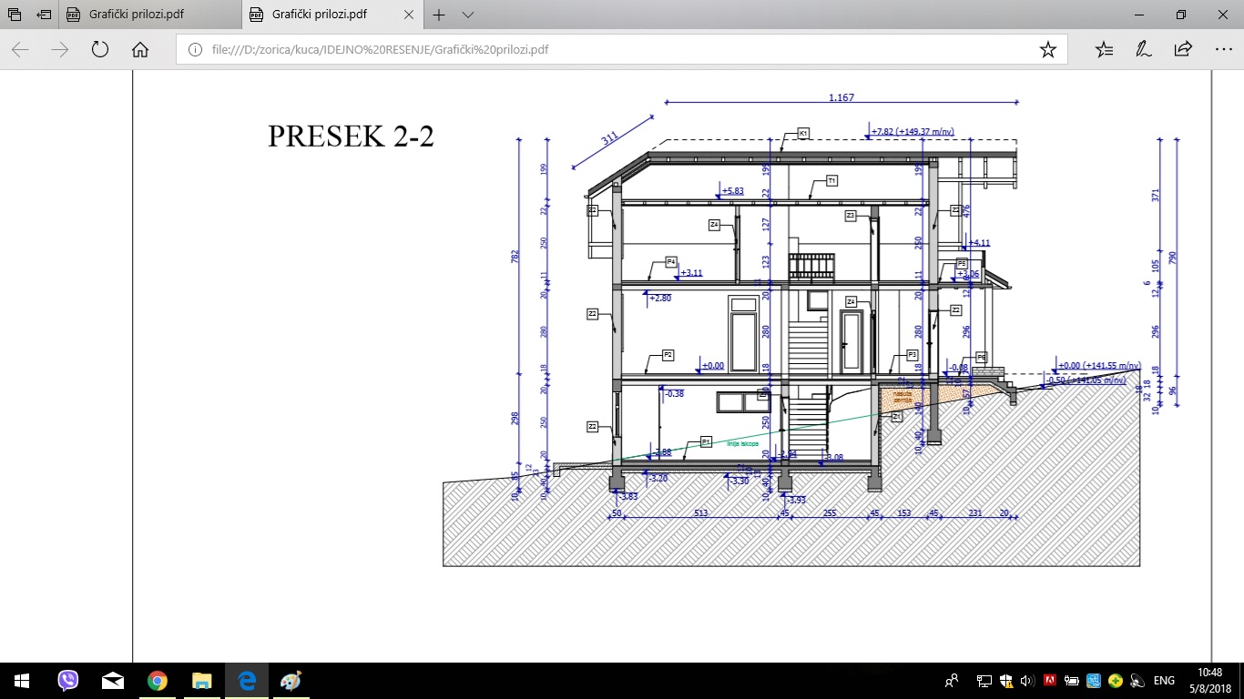Switch the ENG input language indicator
The width and height of the screenshot is (1244, 699).
coord(1164,680)
